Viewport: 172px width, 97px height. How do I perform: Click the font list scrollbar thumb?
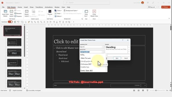106,58
